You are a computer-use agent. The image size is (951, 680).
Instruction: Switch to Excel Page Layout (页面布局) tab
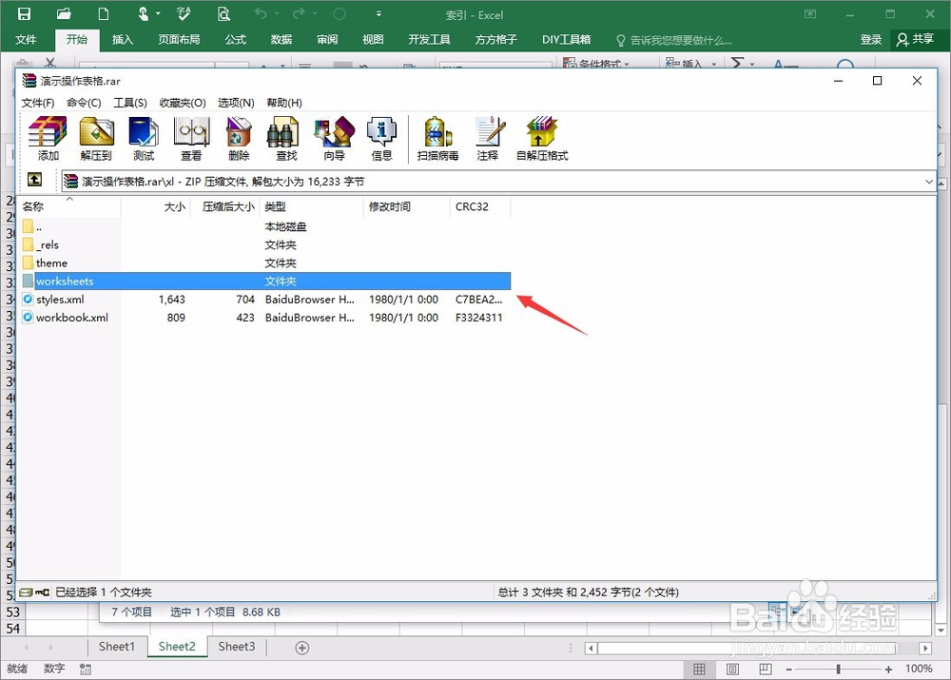(179, 39)
